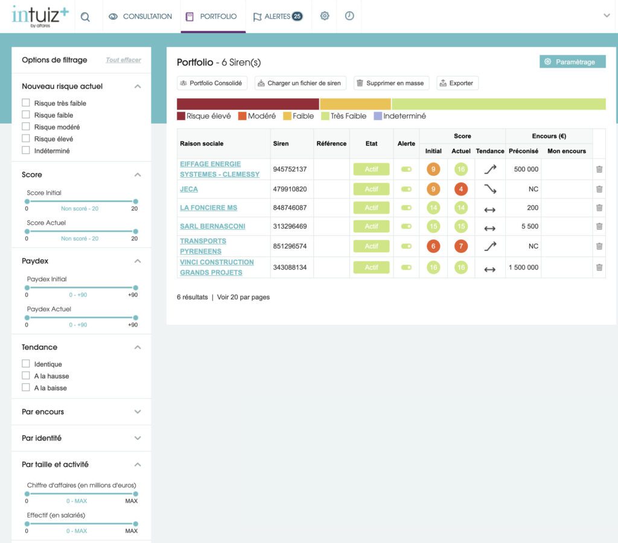Click stable trend arrow for VINCI CONSTRUCTION
The width and height of the screenshot is (618, 543).
489,270
